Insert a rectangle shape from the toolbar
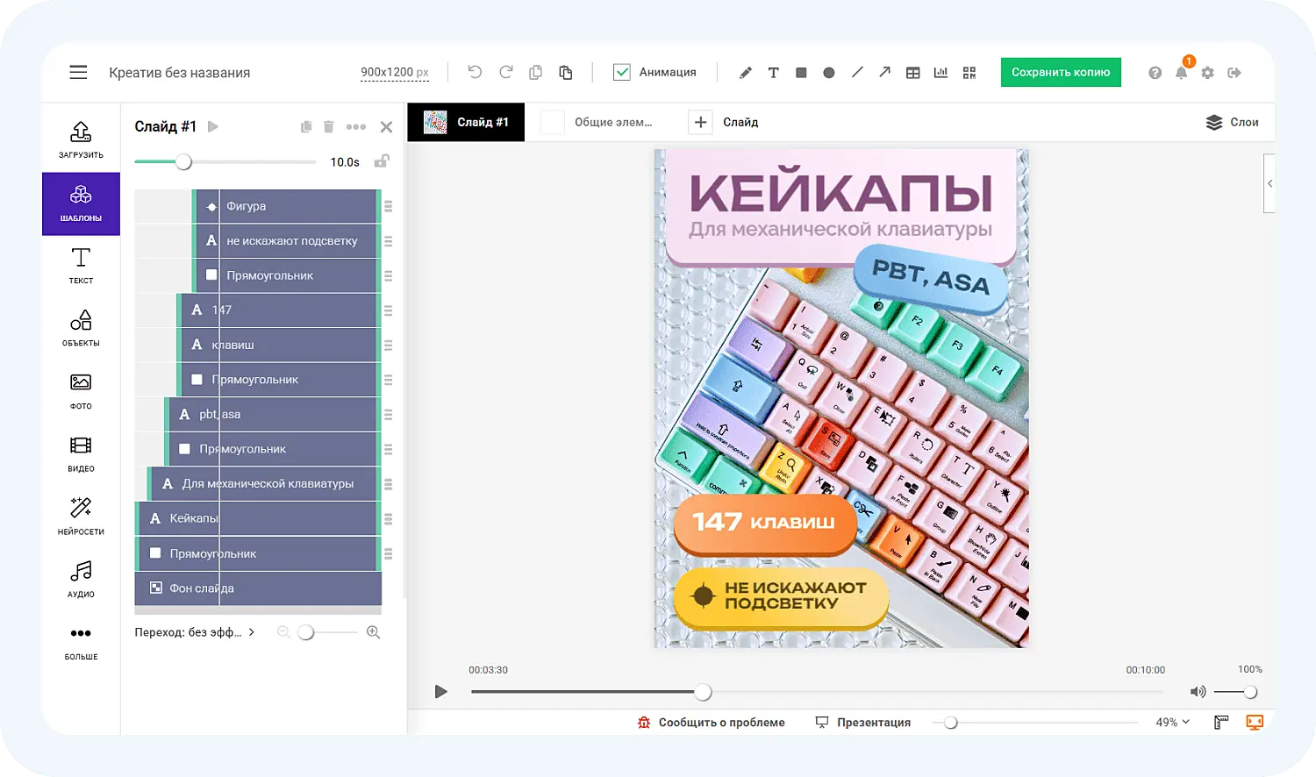 point(801,73)
